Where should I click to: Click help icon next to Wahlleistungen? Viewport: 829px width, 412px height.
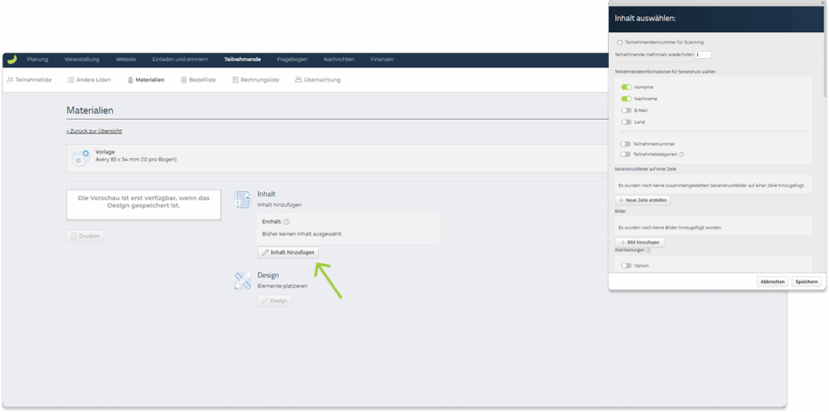click(x=648, y=250)
